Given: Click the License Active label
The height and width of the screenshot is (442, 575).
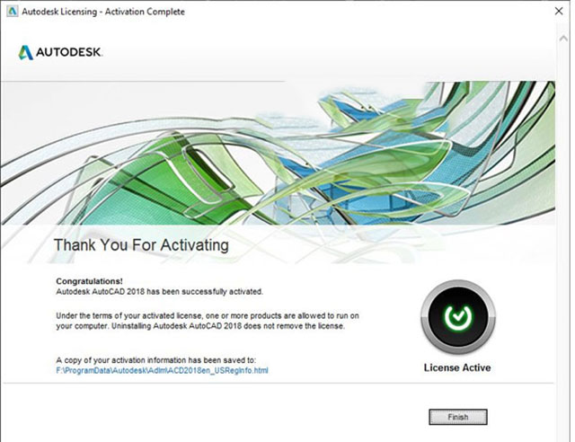Looking at the screenshot, I should [457, 367].
